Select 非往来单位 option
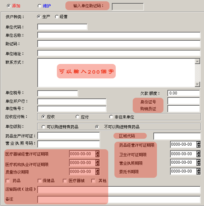204x206 pixels. tap(111, 117)
